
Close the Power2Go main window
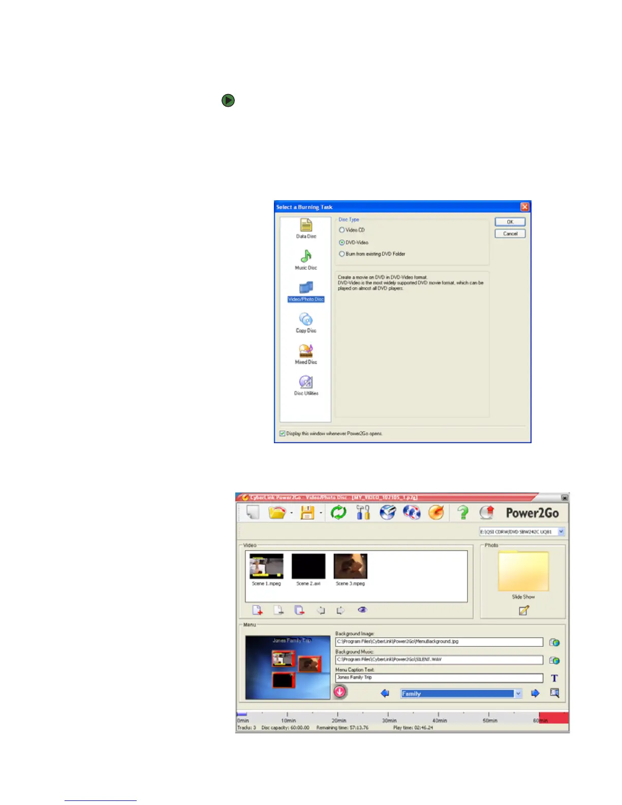pyautogui.click(x=565, y=498)
